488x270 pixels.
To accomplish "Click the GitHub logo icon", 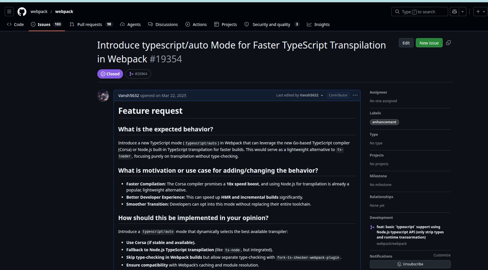I will pyautogui.click(x=22, y=12).
